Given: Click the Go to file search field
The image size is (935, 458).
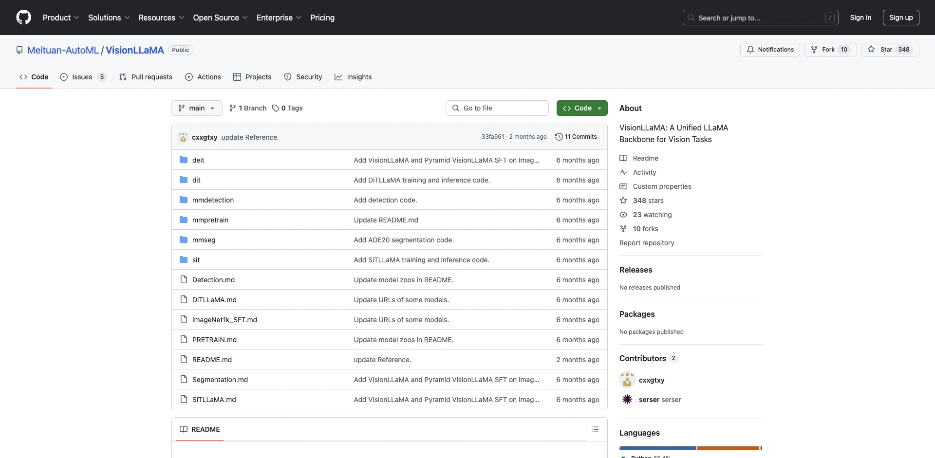Looking at the screenshot, I should (497, 108).
